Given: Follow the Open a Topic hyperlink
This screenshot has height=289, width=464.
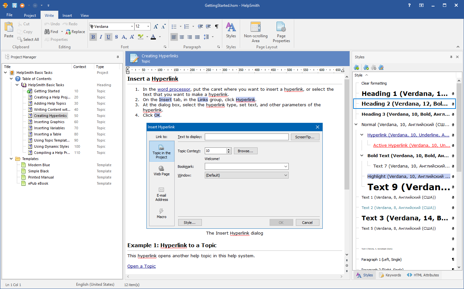Looking at the screenshot, I should 142,266.
